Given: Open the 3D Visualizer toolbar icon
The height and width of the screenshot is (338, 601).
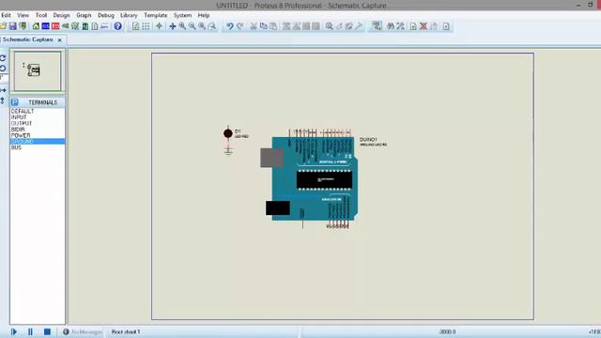Looking at the screenshot, I should [66, 26].
